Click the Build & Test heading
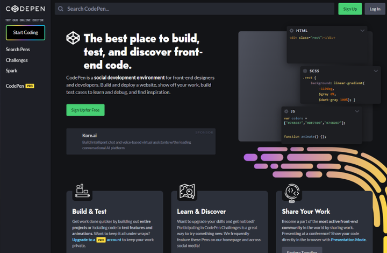The image size is (387, 253). coord(89,212)
